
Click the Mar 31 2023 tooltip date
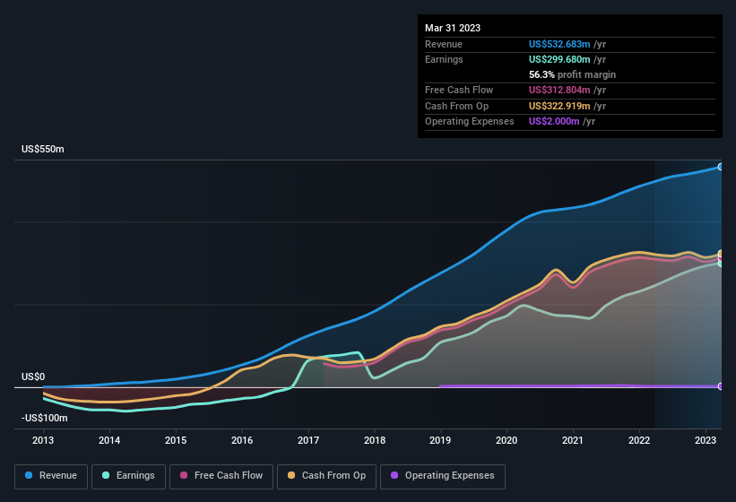(453, 28)
